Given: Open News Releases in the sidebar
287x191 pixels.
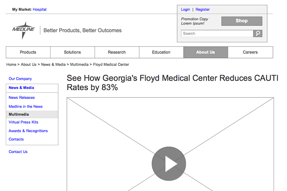Looking at the screenshot, I should [21, 98].
